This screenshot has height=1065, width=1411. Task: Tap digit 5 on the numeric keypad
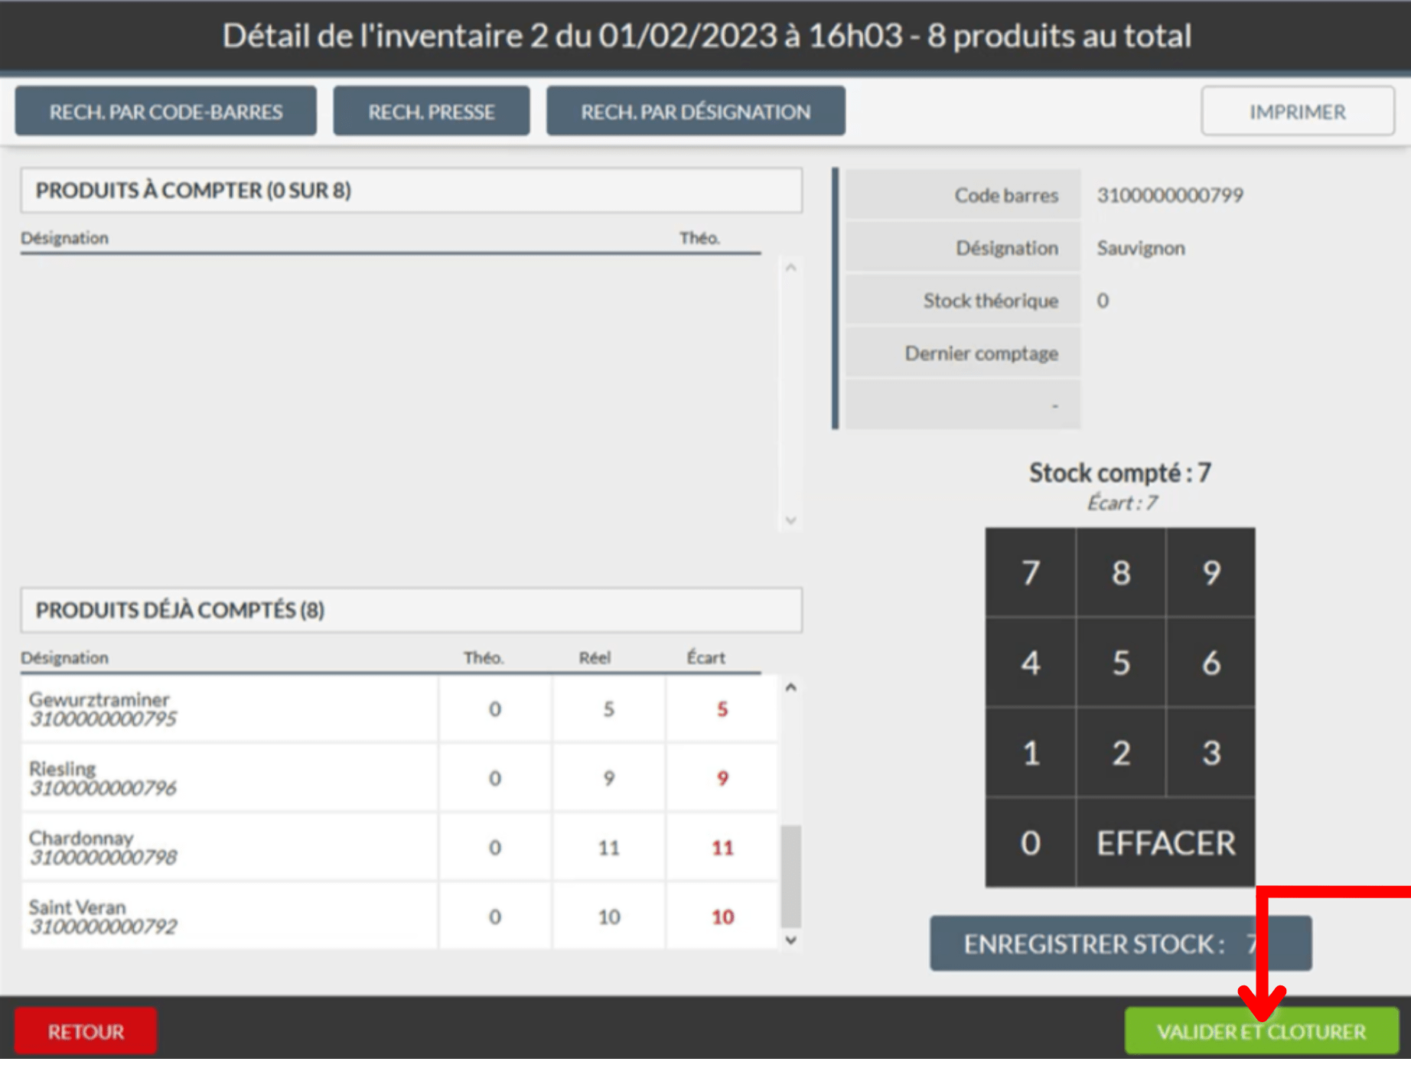pos(1120,663)
